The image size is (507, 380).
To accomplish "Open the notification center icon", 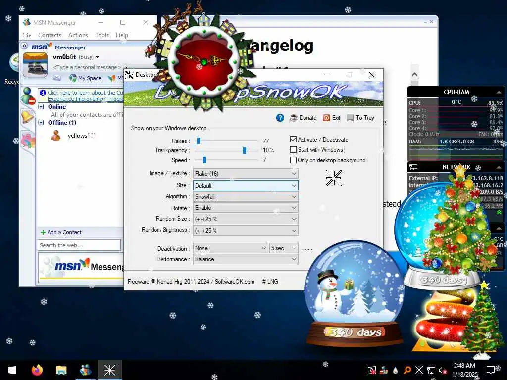I will pyautogui.click(x=491, y=370).
